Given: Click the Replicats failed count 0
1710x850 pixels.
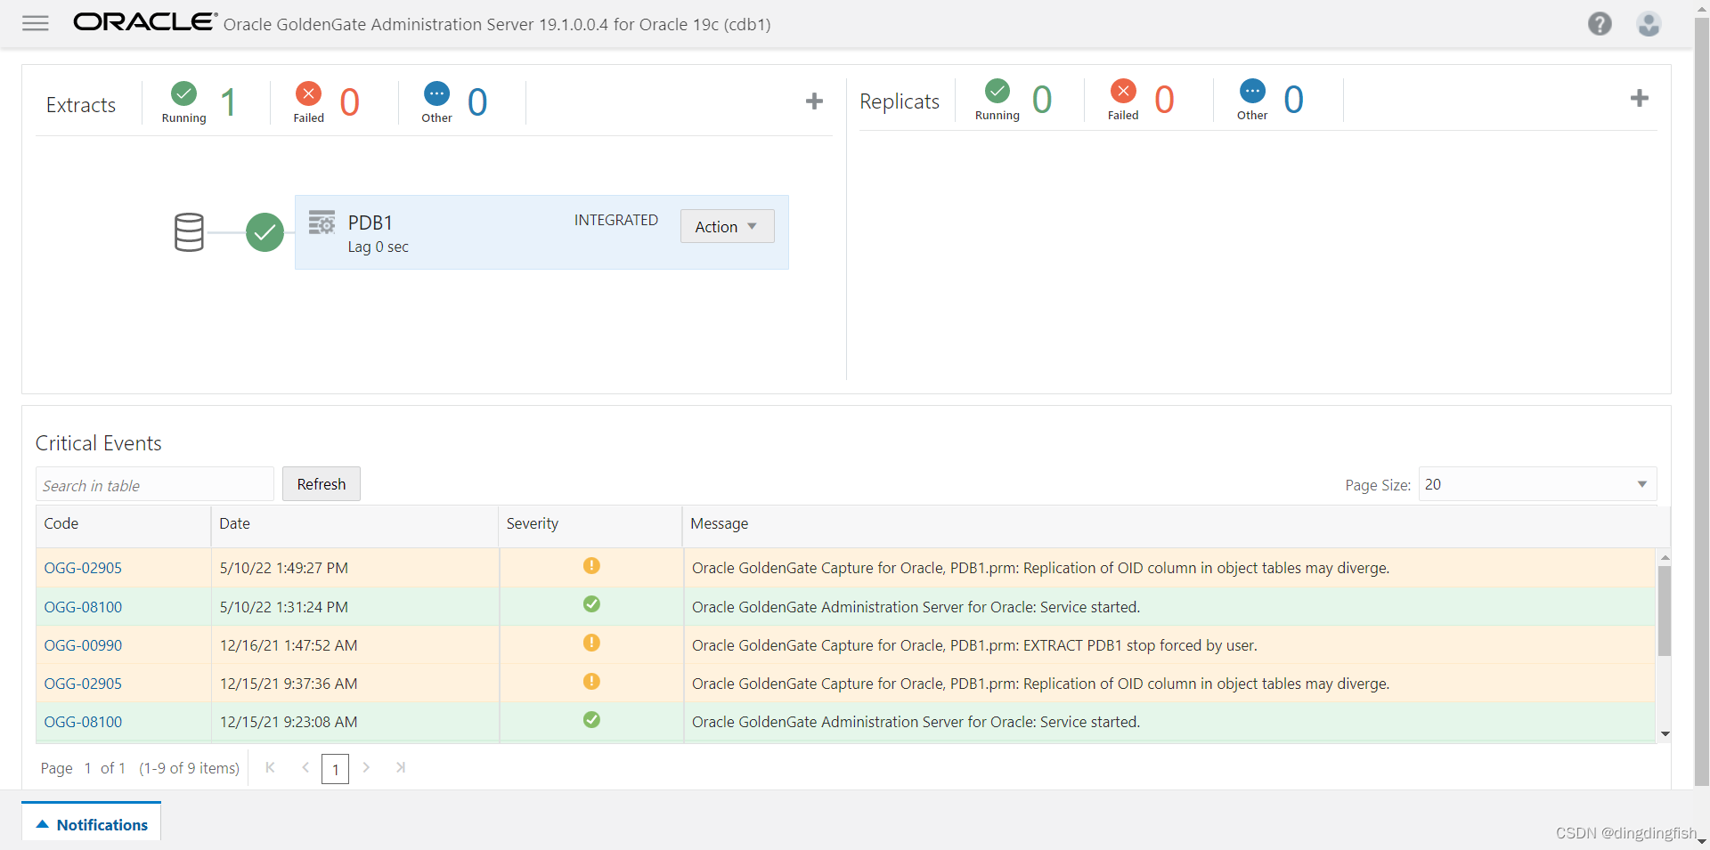Looking at the screenshot, I should pos(1164,100).
